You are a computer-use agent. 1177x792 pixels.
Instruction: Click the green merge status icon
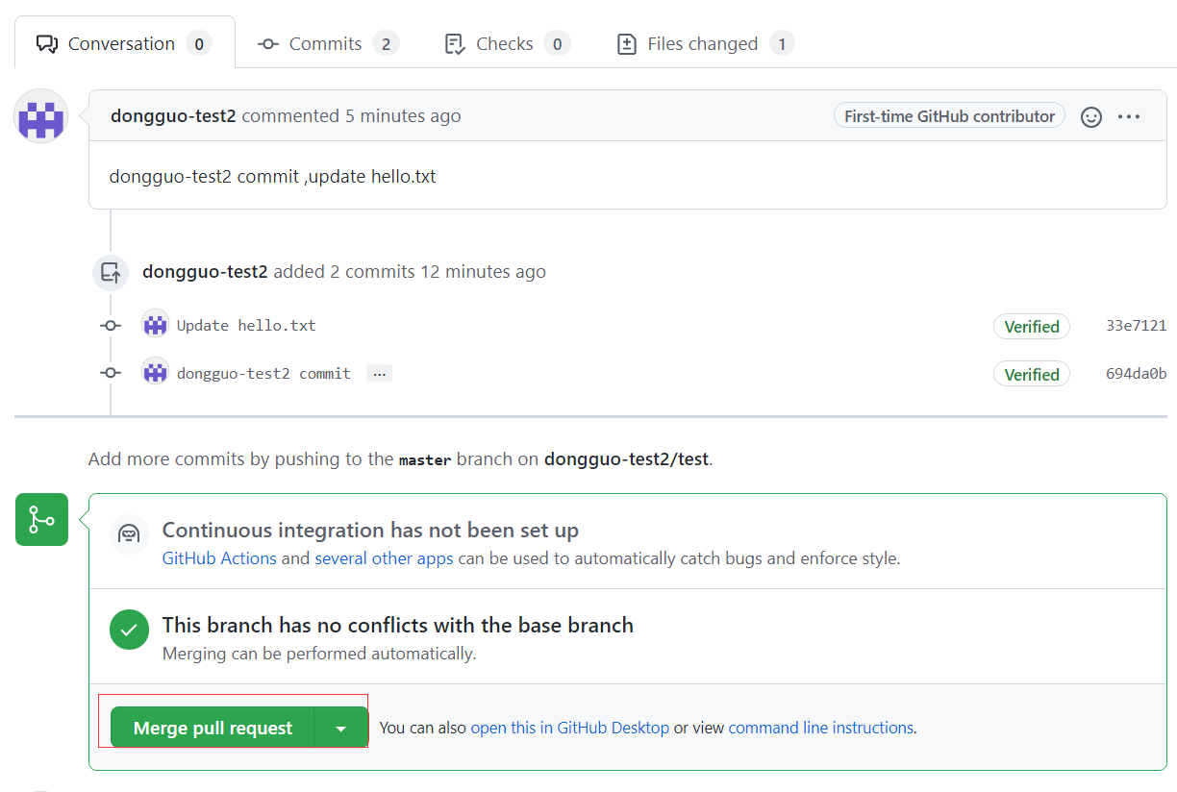41,520
